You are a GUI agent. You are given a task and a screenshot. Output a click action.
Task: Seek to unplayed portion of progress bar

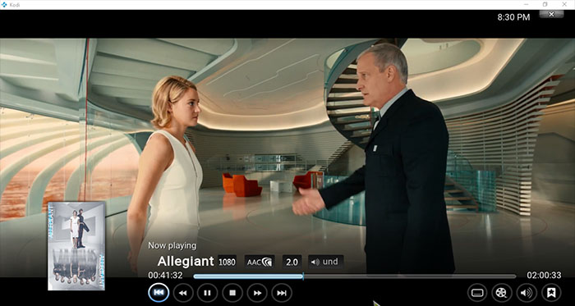point(409,276)
